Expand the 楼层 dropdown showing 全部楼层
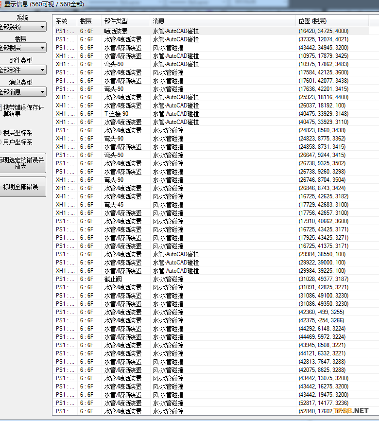The height and width of the screenshot is (421, 379). point(22,48)
